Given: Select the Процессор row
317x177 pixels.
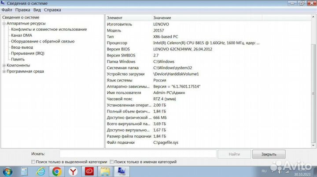Looking at the screenshot, I should [208, 43].
